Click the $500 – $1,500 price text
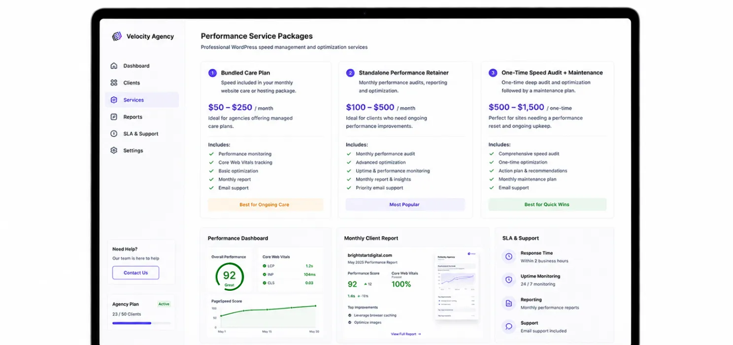733x345 pixels. pos(516,107)
